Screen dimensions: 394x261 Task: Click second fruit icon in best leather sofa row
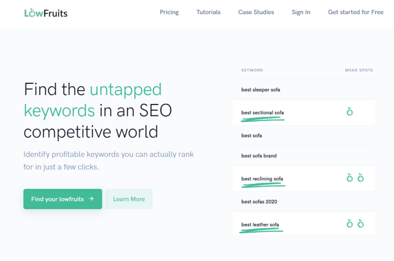pos(361,223)
